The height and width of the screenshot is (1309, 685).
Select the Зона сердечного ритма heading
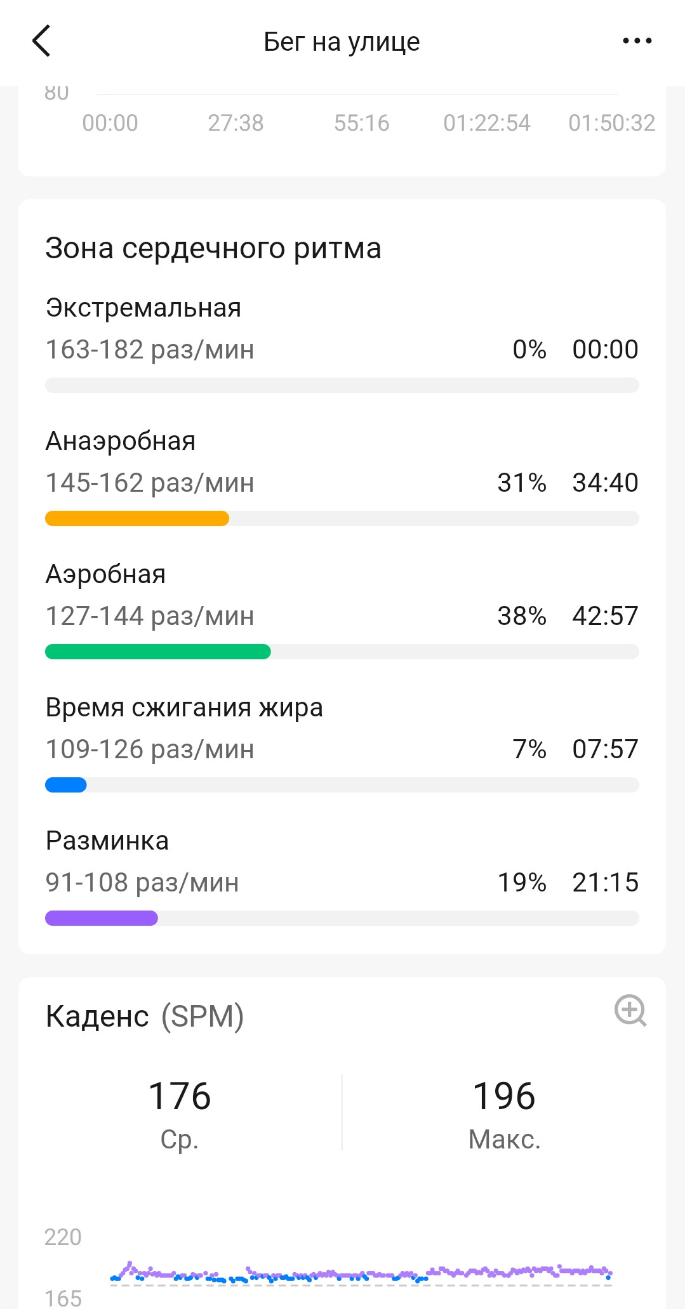point(213,248)
